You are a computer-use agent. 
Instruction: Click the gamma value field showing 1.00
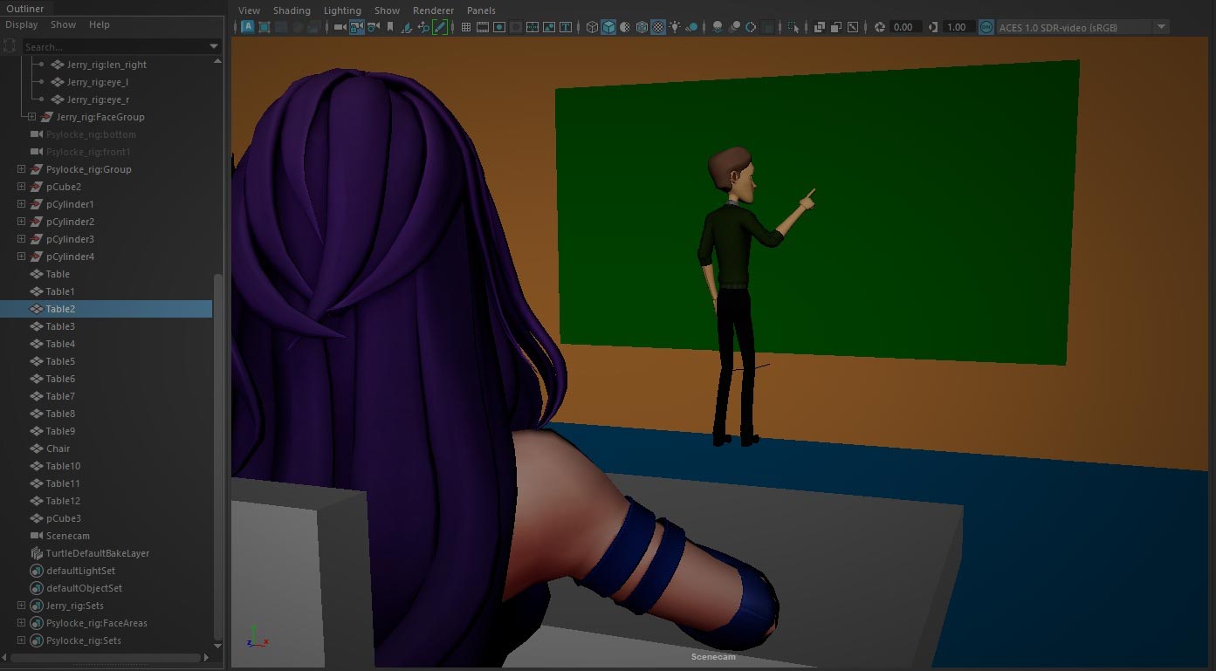tap(956, 27)
